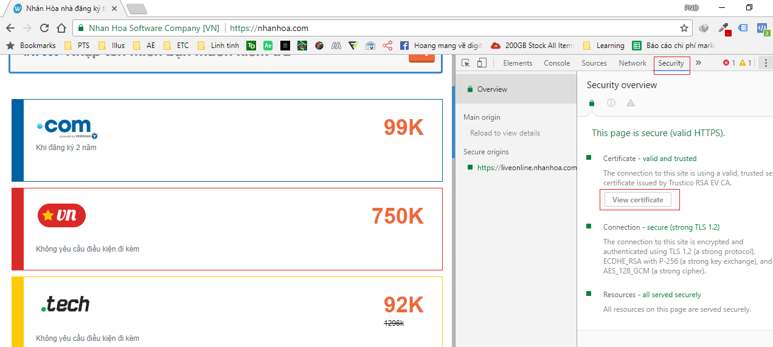Viewport: 773px width, 347px height.
Task: Open the Bookmarks star folder
Action: (x=30, y=46)
